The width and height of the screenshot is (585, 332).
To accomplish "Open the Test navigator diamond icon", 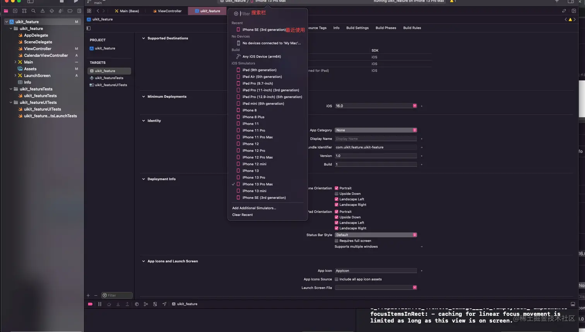I will pos(52,11).
